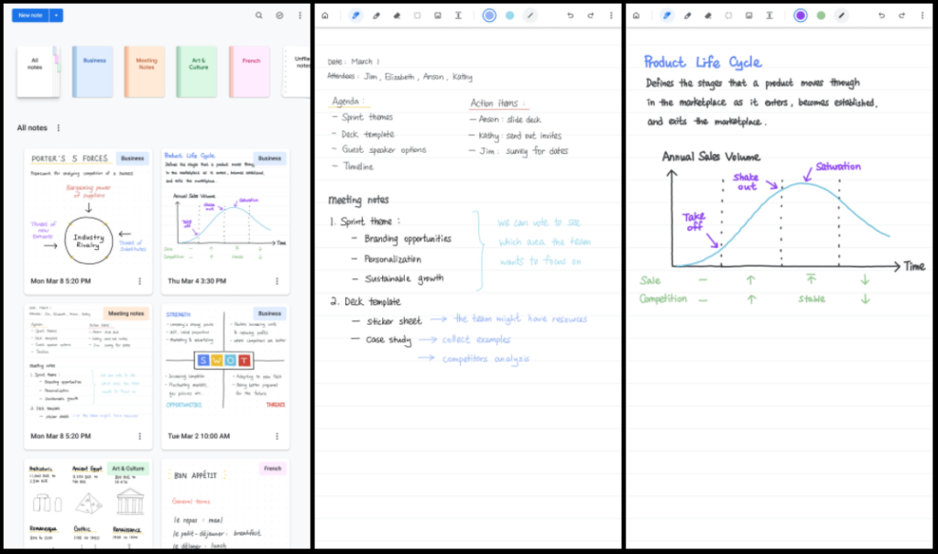
Task: Select the French notebook category
Action: pos(248,70)
